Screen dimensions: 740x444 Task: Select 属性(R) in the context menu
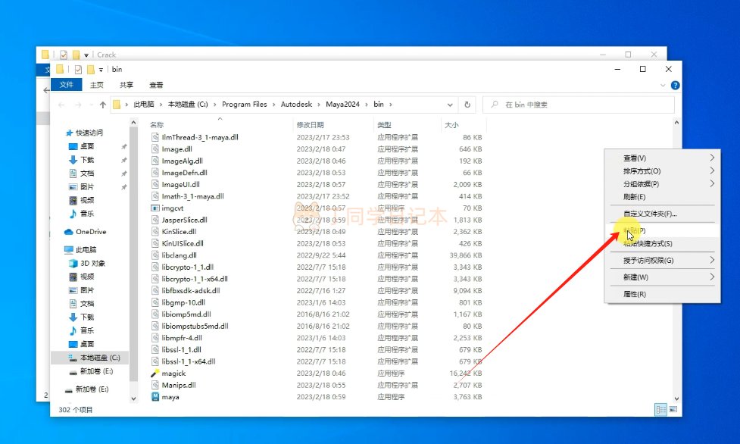pyautogui.click(x=635, y=294)
